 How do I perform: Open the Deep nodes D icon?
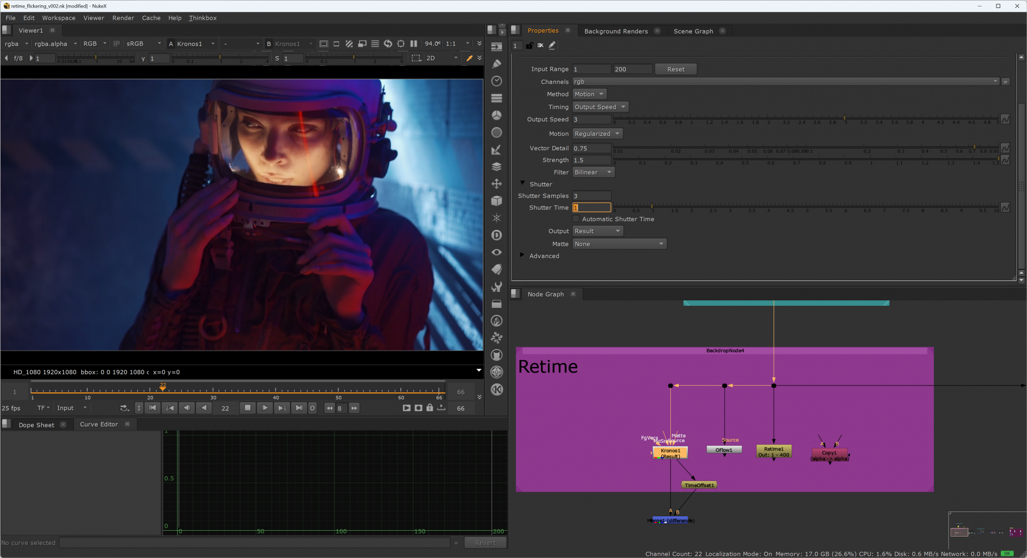[496, 235]
